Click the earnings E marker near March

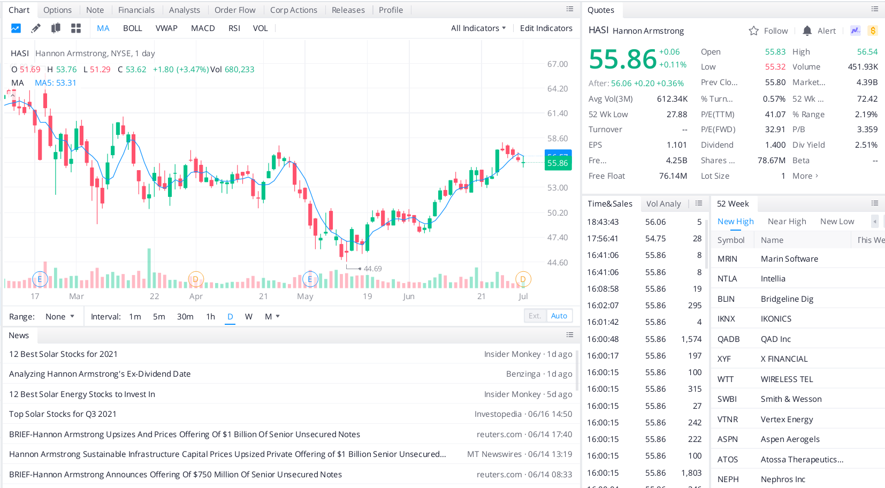[40, 279]
